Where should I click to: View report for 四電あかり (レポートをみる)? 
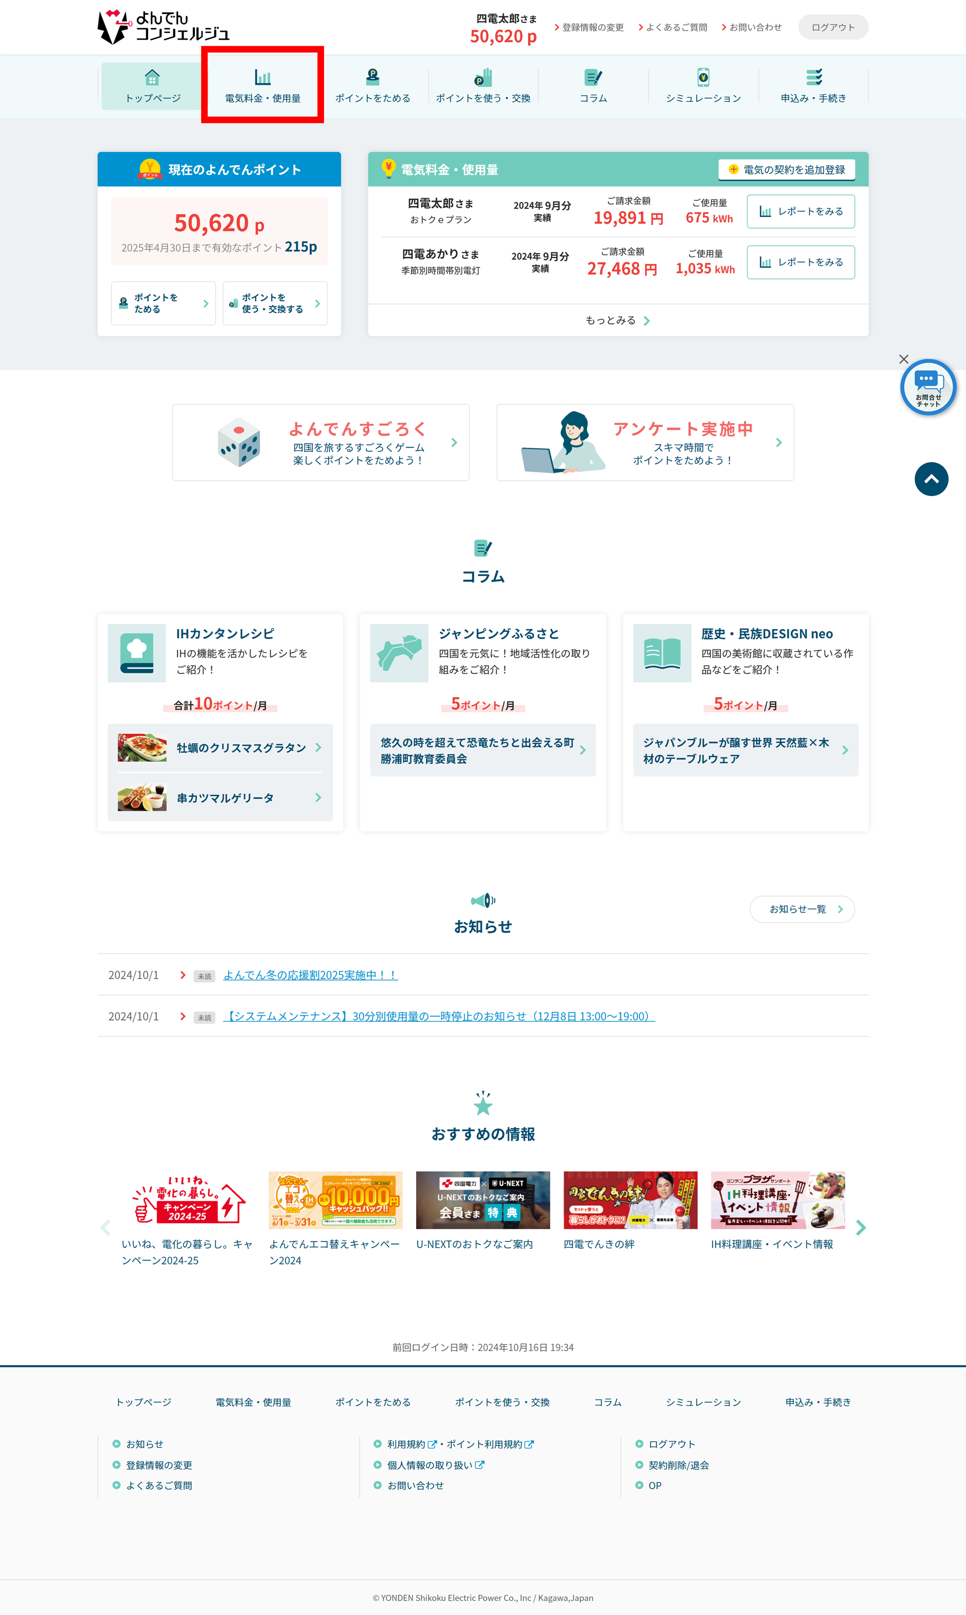point(800,262)
